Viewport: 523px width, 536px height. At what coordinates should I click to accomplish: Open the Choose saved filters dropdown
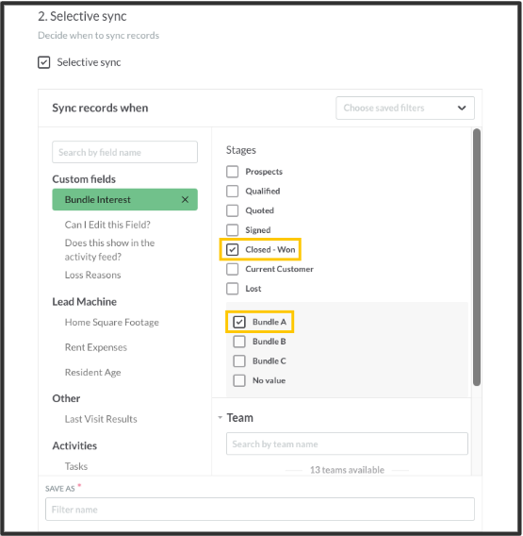click(405, 108)
